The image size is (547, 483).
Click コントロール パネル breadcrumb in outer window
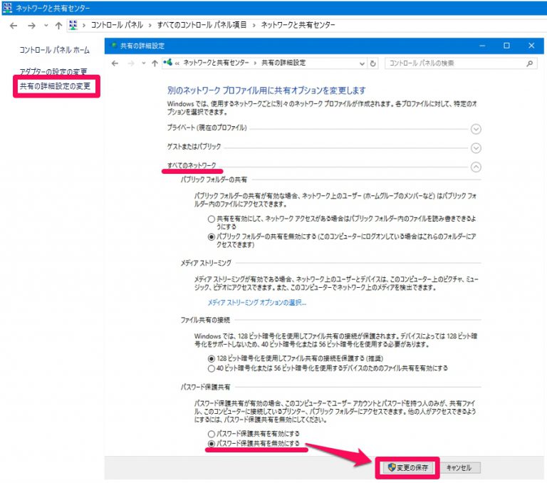point(117,25)
